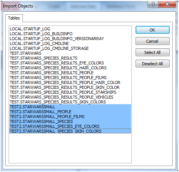The height and width of the screenshot is (172, 179).
Task: Select TEST.STARWARS_SPECIES_RESULTS_PEOPLE_VEHICLES row
Action: pos(70,97)
